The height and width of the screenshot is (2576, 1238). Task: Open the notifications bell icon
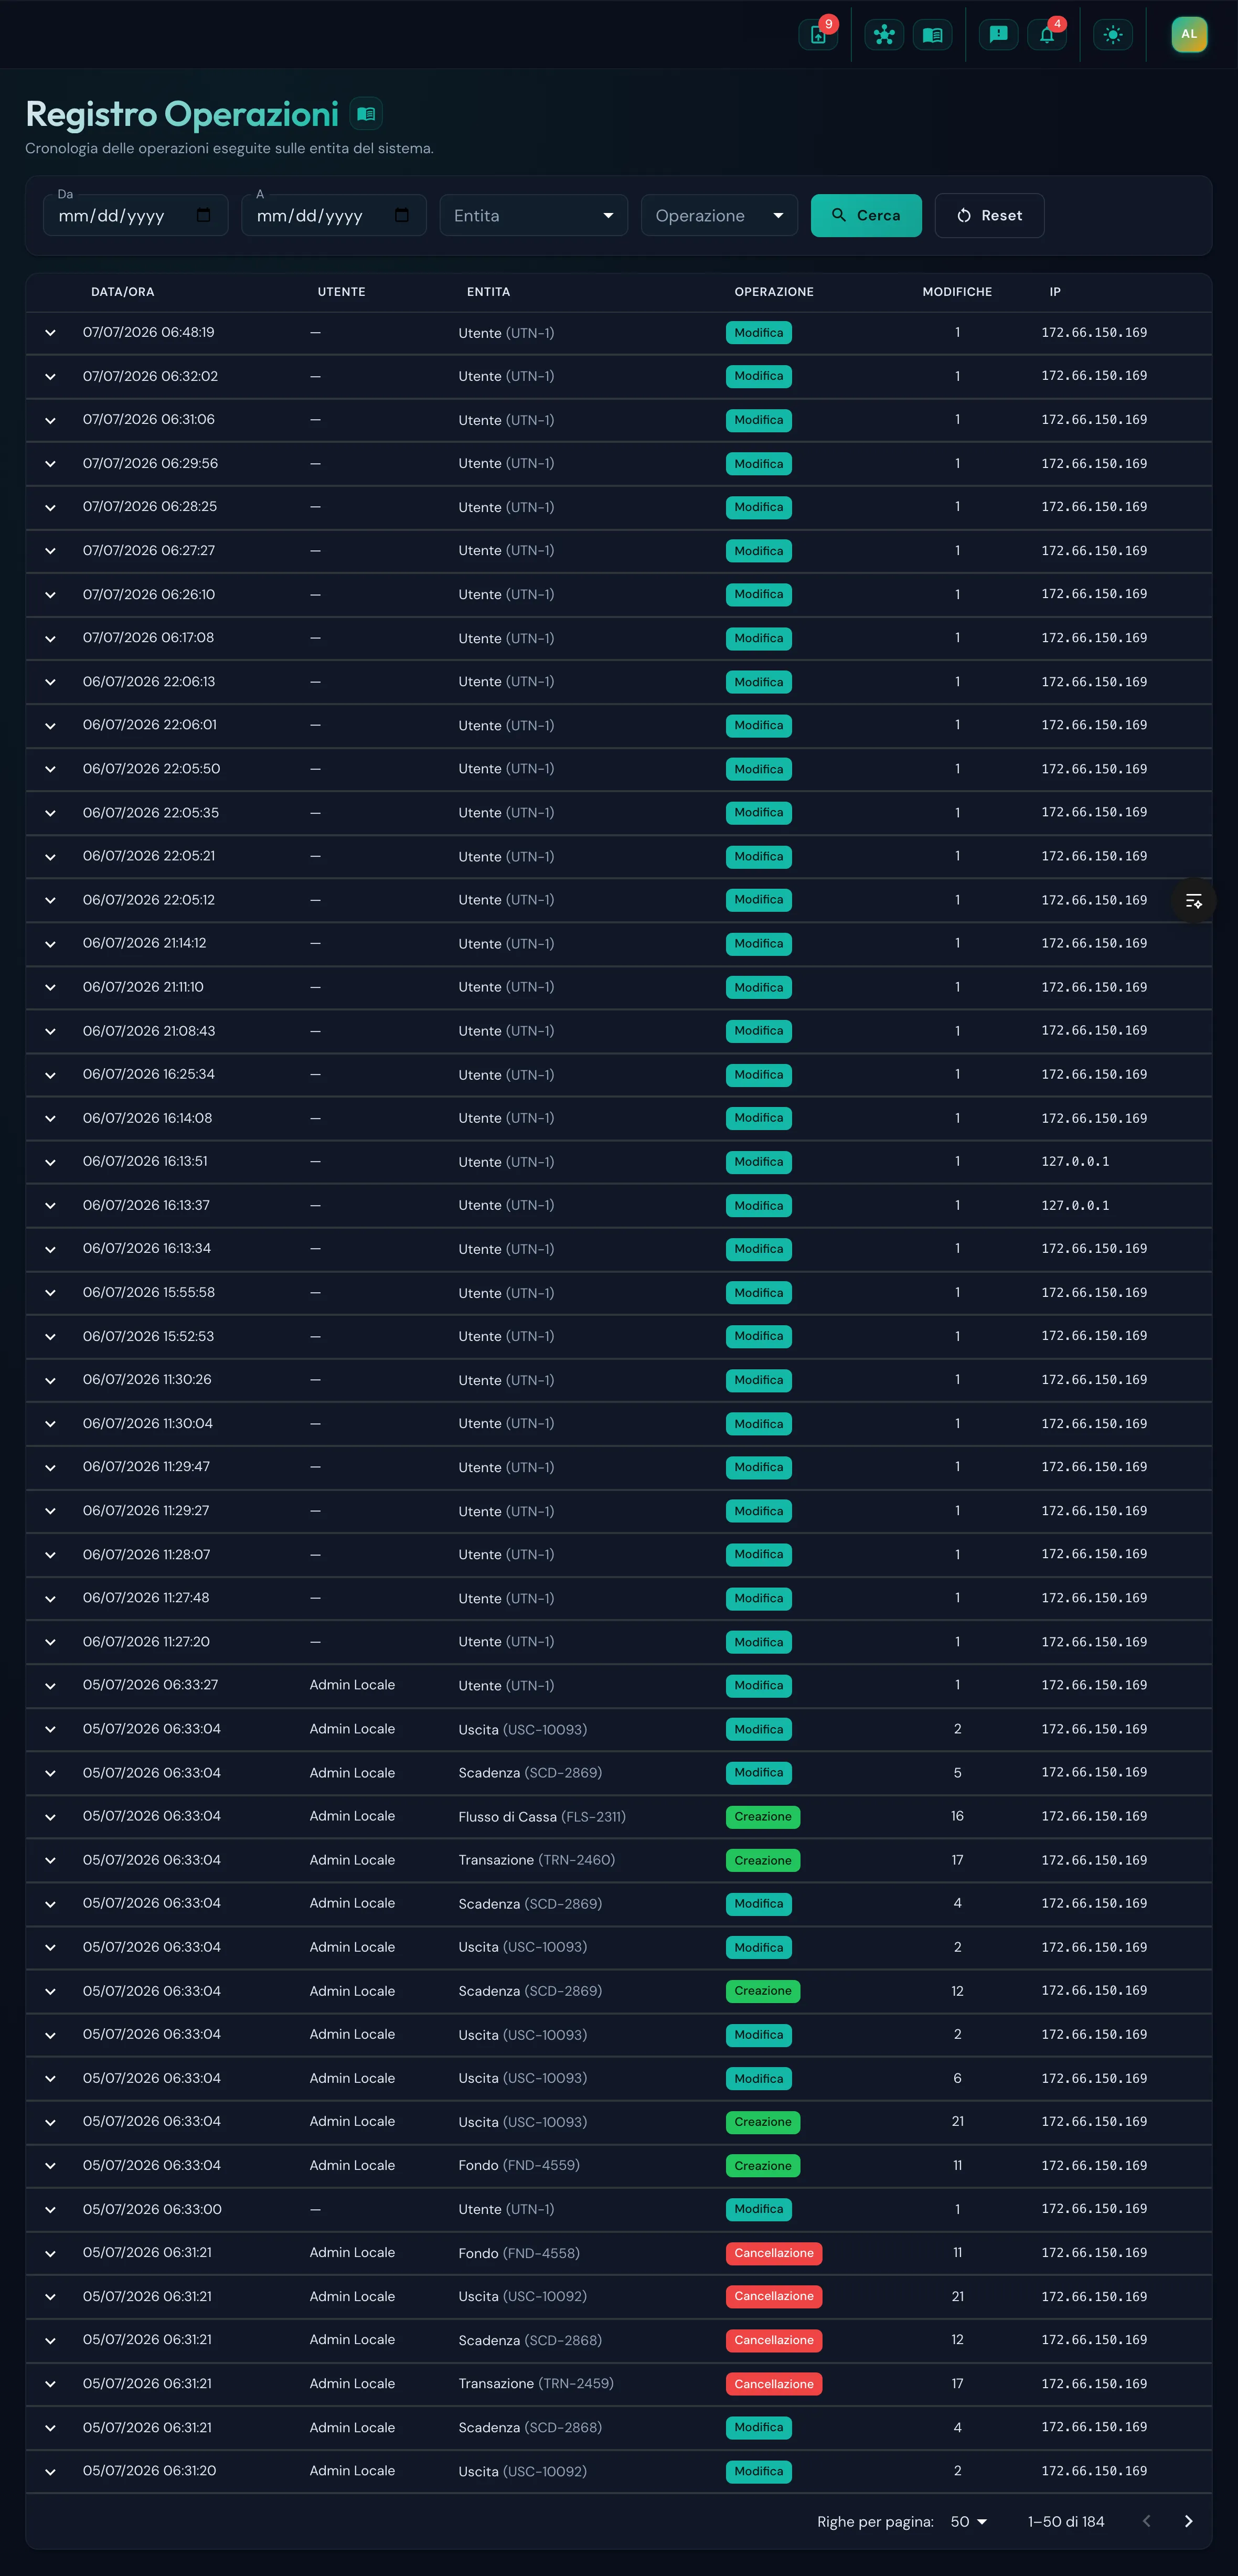coord(1047,35)
